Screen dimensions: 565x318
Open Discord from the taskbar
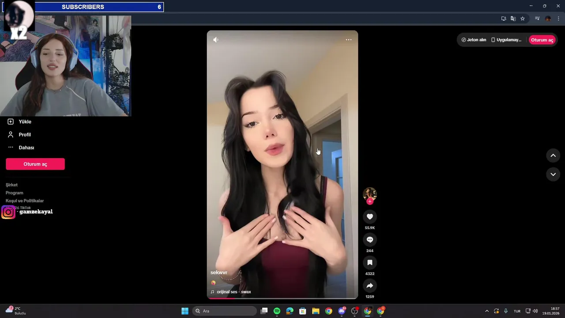click(x=342, y=311)
